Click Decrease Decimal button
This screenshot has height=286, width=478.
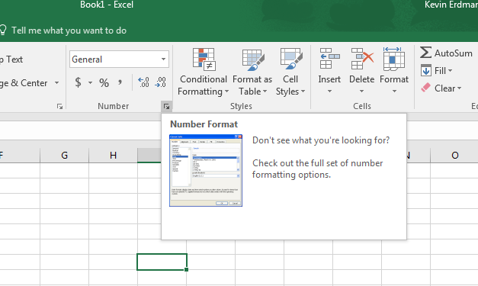(x=160, y=82)
